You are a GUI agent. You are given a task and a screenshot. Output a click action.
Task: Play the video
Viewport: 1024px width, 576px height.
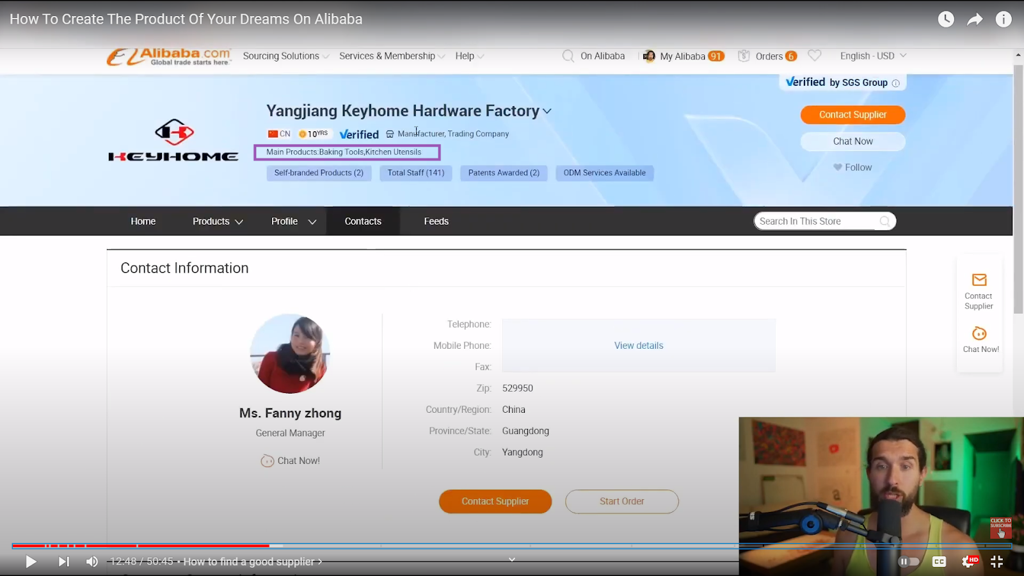point(31,562)
